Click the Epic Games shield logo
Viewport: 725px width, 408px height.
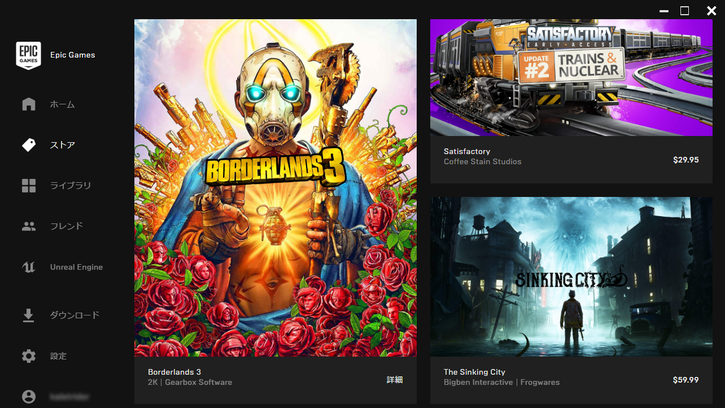(28, 55)
